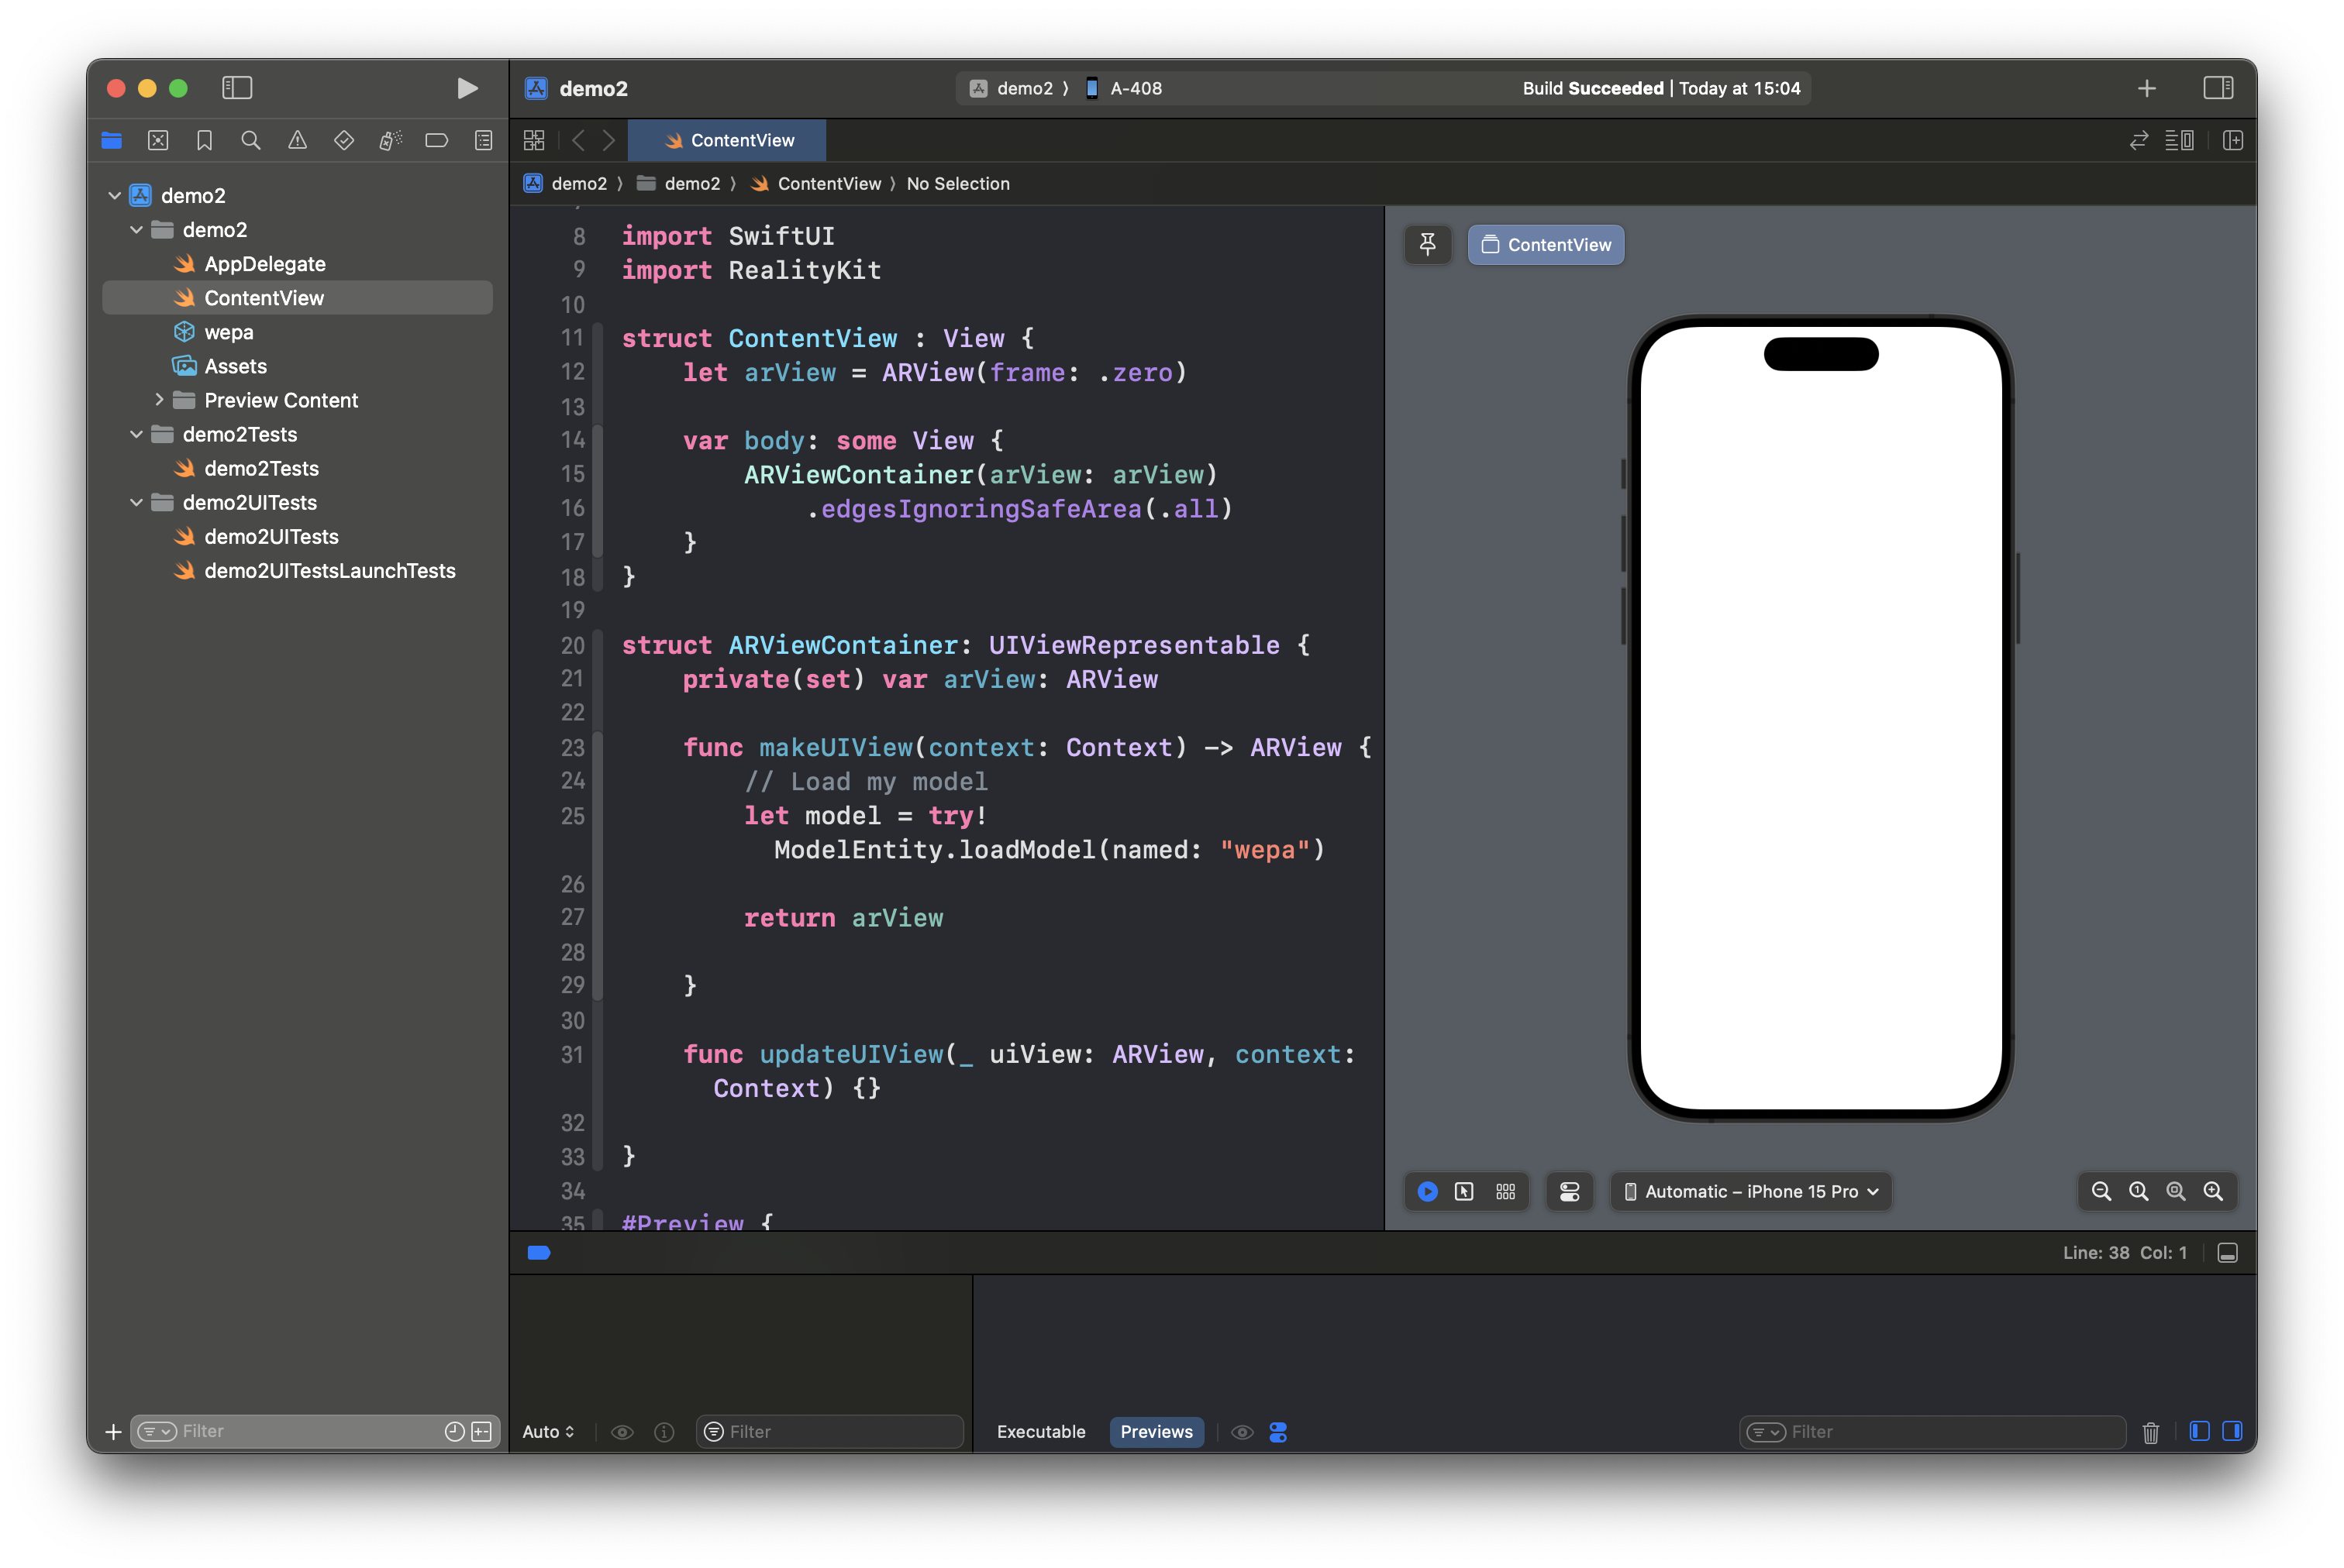Click the Build Succeeded status
The width and height of the screenshot is (2344, 1568).
point(1660,88)
